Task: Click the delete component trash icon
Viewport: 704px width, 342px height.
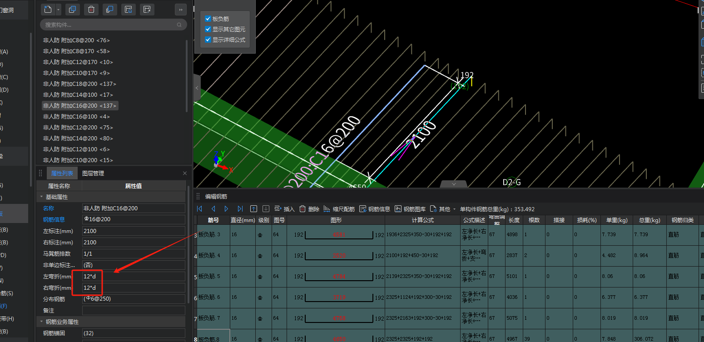Action: [x=91, y=9]
